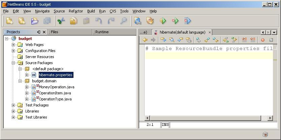Viewport: 281px width, 140px height.
Task: Collapse the Source Packages node
Action: click(x=13, y=63)
